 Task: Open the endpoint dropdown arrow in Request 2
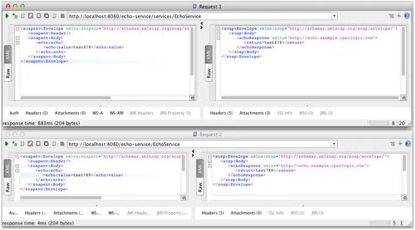tap(334, 144)
